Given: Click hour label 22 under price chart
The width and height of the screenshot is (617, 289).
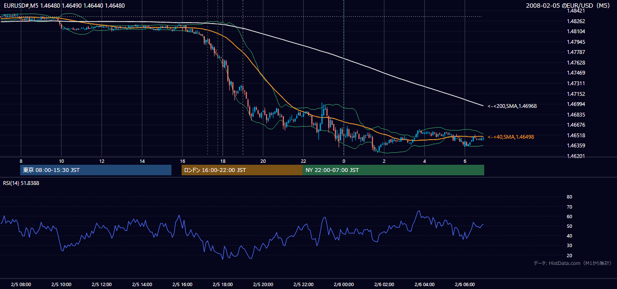Looking at the screenshot, I should [303, 161].
